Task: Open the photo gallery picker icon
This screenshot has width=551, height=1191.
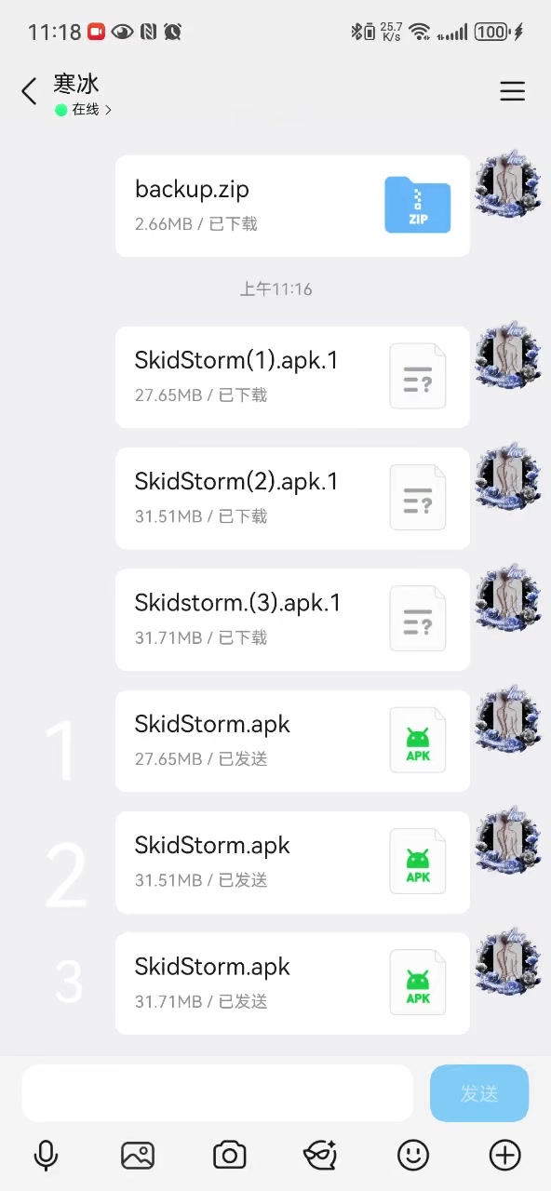Action: coord(138,1156)
